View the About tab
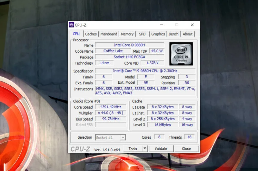The height and width of the screenshot is (171, 258). (187, 34)
